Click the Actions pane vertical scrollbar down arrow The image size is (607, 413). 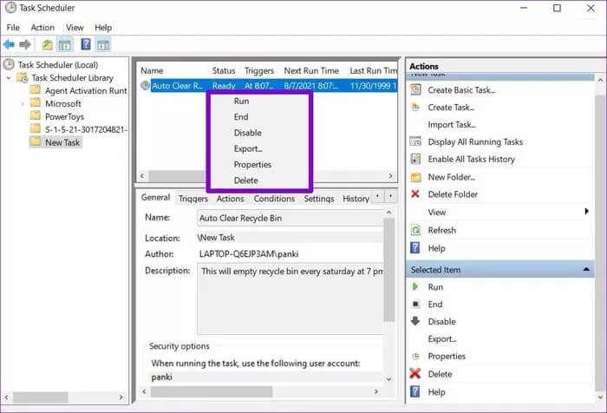(x=600, y=397)
